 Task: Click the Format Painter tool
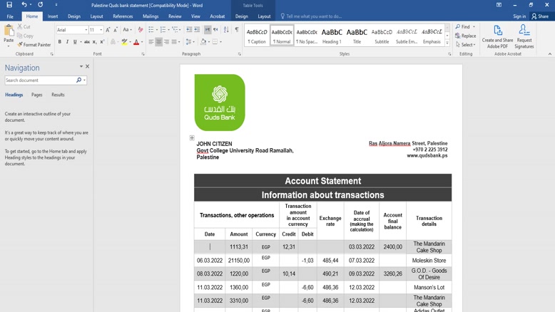pyautogui.click(x=34, y=45)
